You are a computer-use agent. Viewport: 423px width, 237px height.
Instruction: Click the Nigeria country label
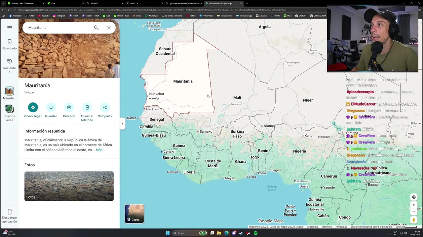[x=299, y=151]
